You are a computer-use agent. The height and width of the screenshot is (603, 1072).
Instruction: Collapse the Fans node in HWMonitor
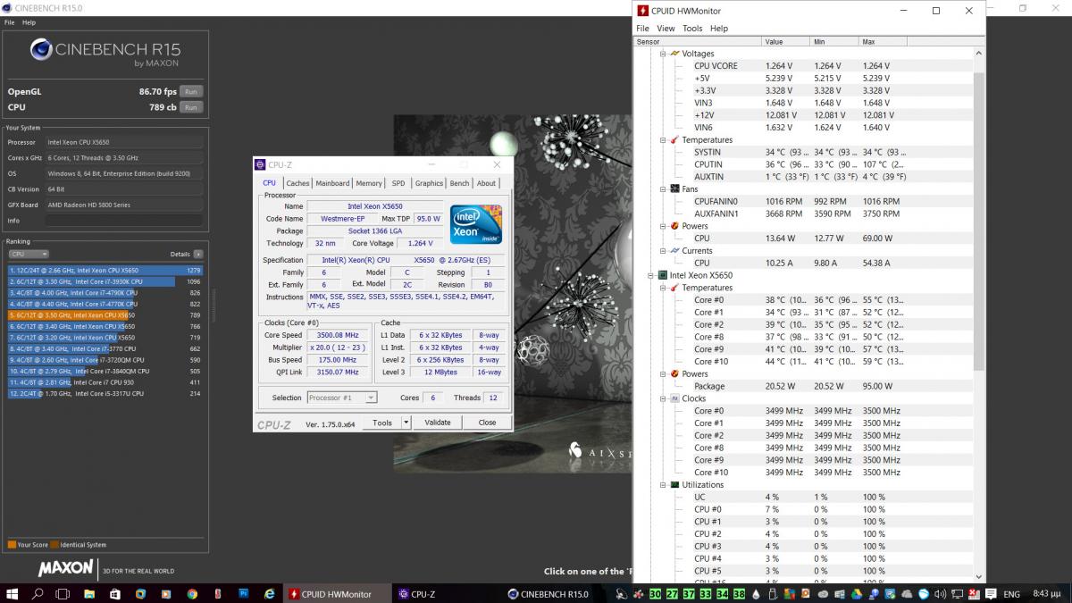point(663,189)
